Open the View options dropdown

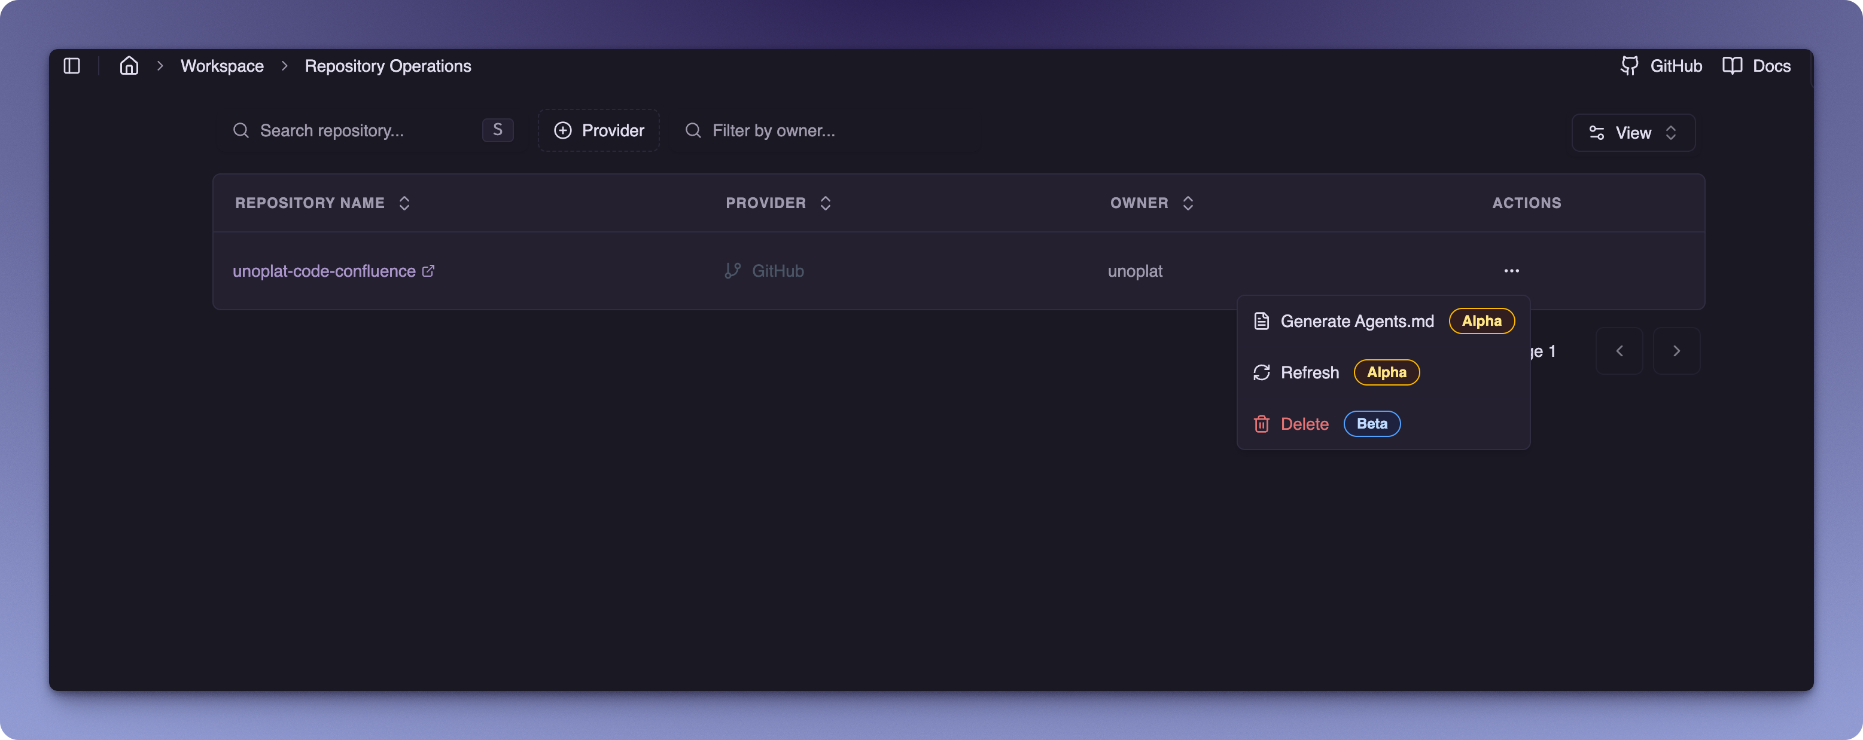(1633, 132)
